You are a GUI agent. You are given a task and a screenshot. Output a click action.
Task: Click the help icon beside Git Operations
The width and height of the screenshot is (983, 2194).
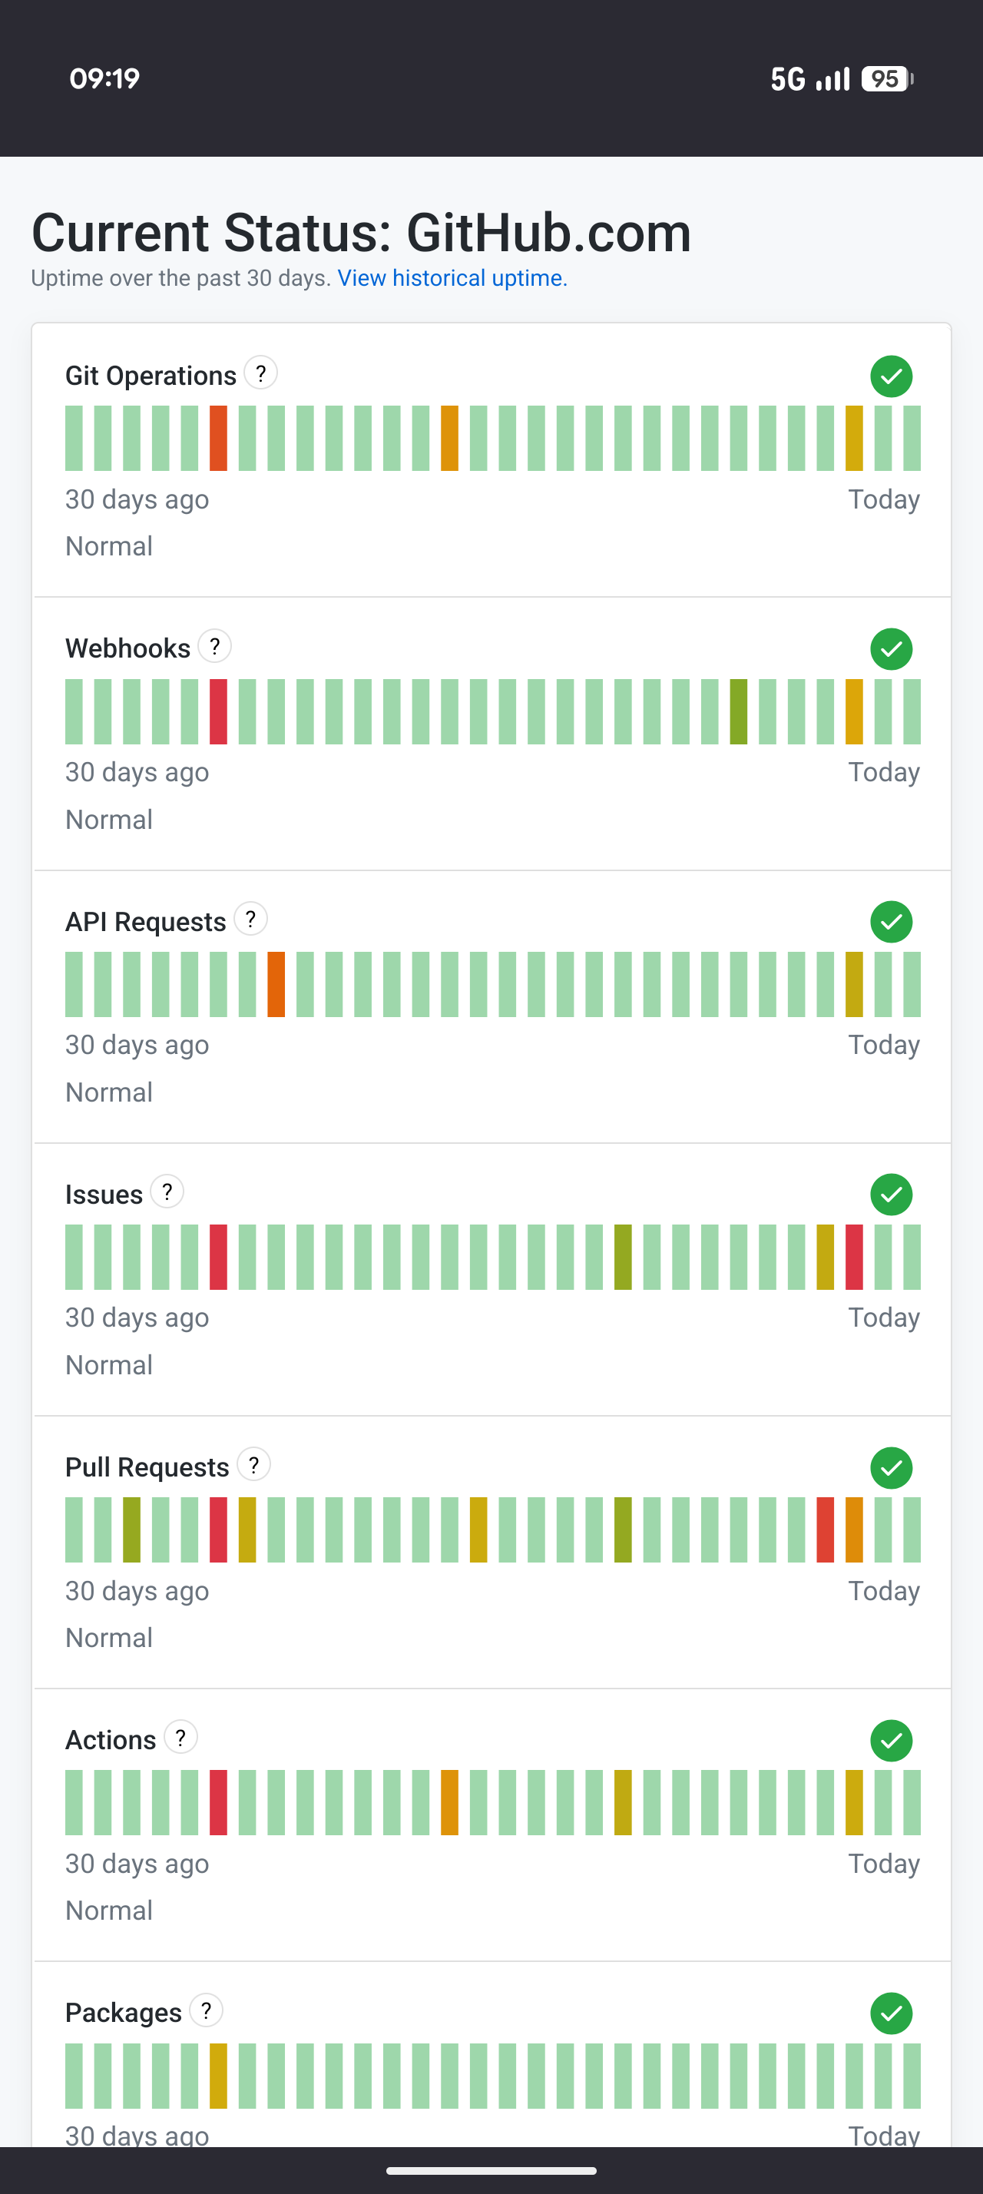pos(260,373)
